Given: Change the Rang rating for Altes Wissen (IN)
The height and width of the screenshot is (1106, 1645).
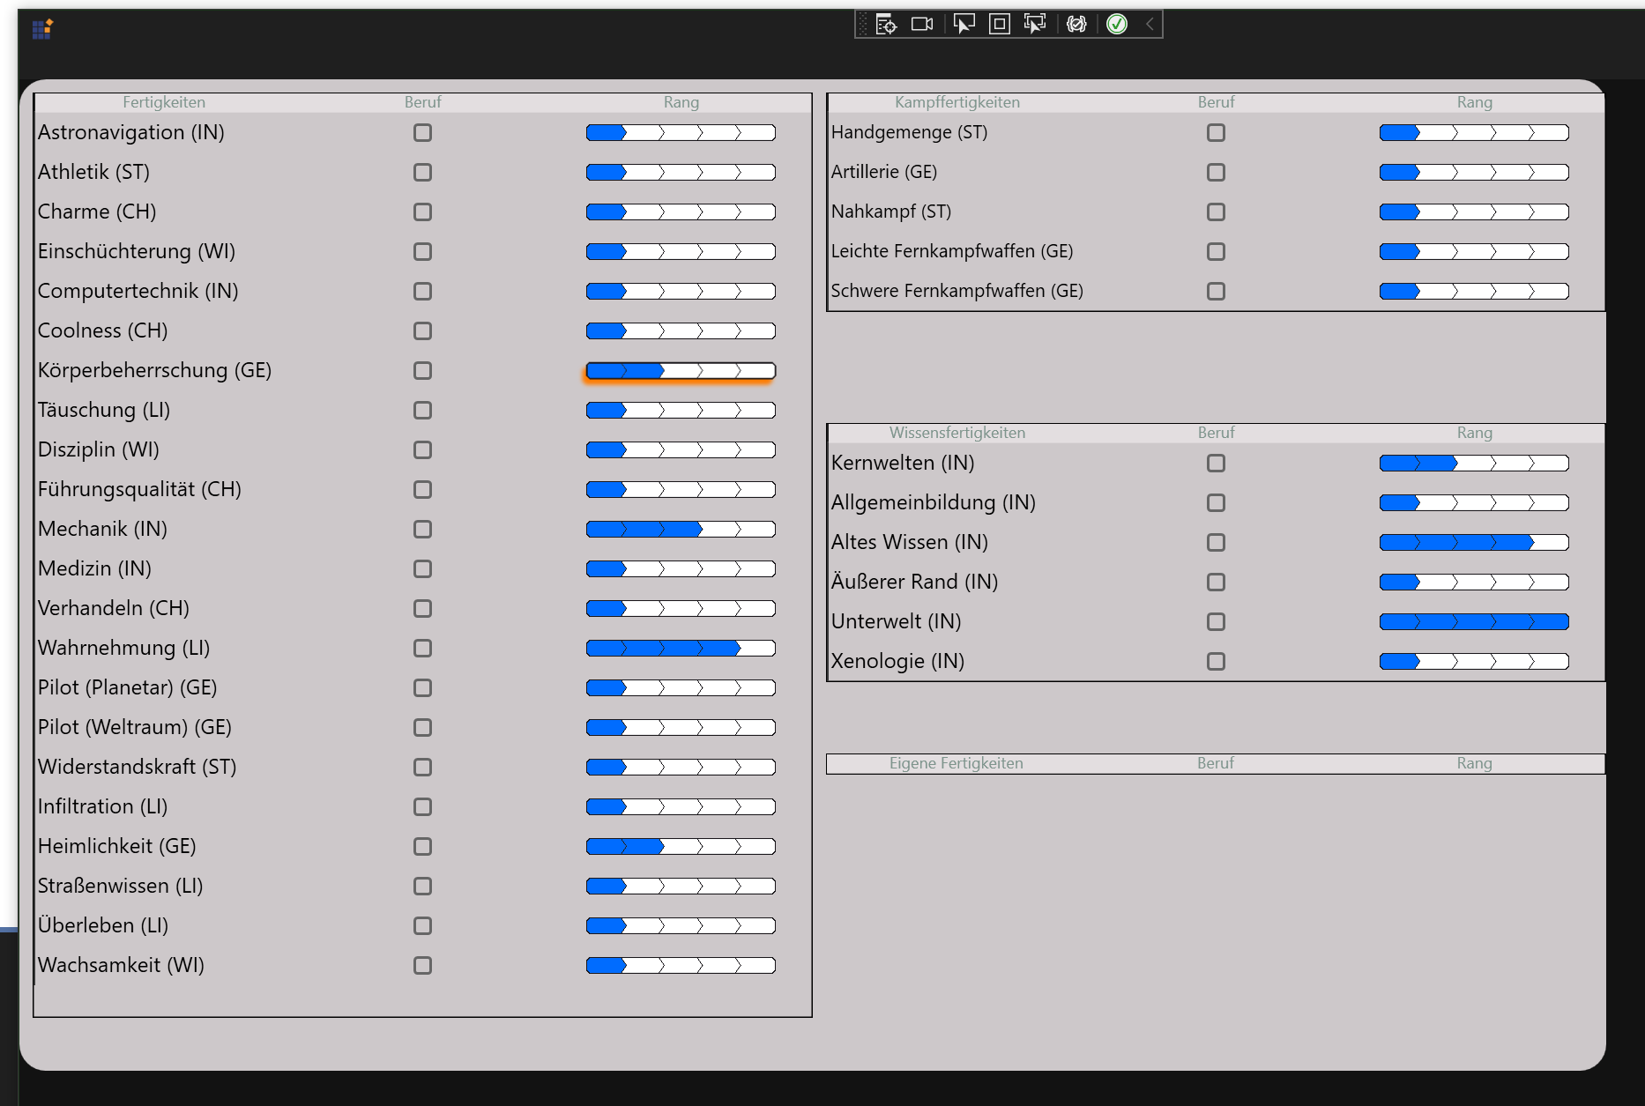Looking at the screenshot, I should tap(1474, 542).
